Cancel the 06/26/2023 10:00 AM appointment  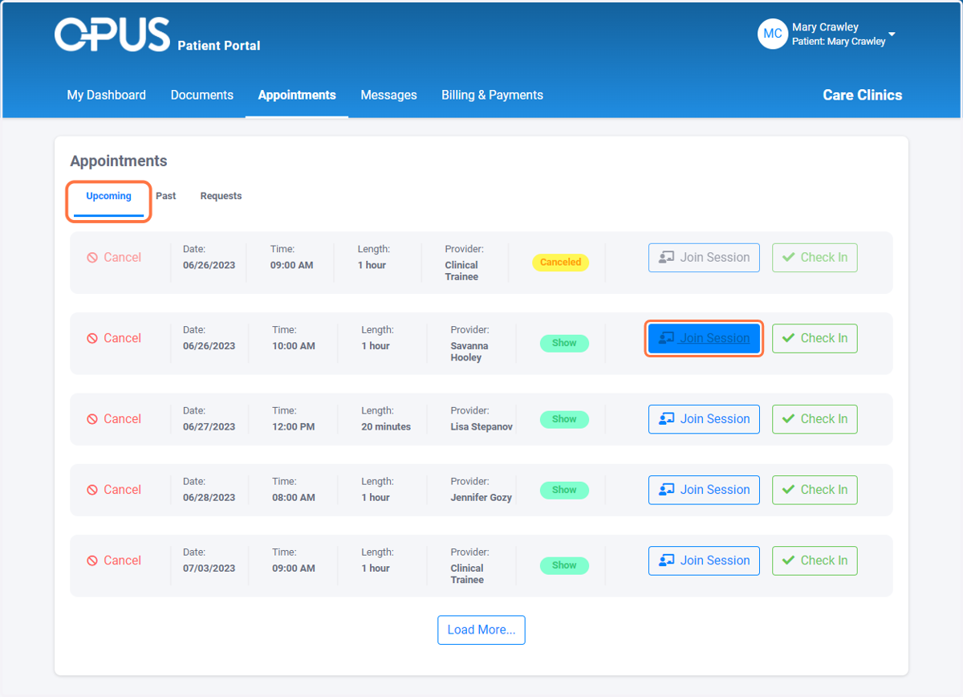click(114, 338)
